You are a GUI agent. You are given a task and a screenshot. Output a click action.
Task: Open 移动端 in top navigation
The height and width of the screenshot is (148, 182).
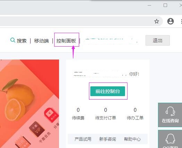[41, 41]
